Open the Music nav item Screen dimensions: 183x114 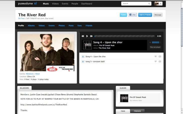46,4
